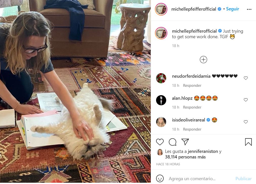The height and width of the screenshot is (184, 256).
Task: Like isisdeoliveirareal's comment heart
Action: click(x=246, y=122)
